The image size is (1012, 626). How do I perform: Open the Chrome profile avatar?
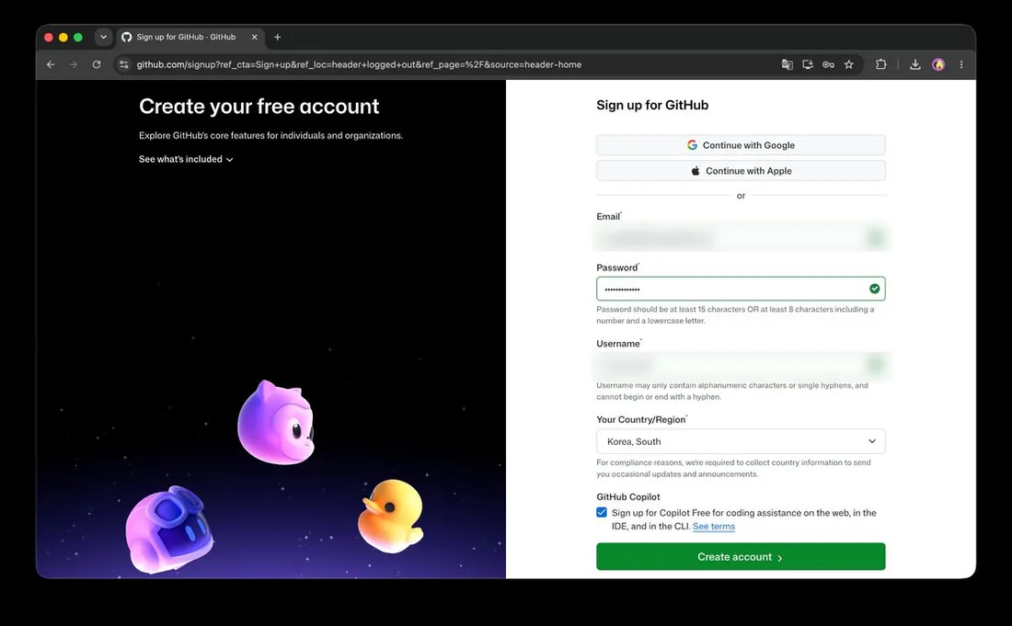click(x=938, y=64)
